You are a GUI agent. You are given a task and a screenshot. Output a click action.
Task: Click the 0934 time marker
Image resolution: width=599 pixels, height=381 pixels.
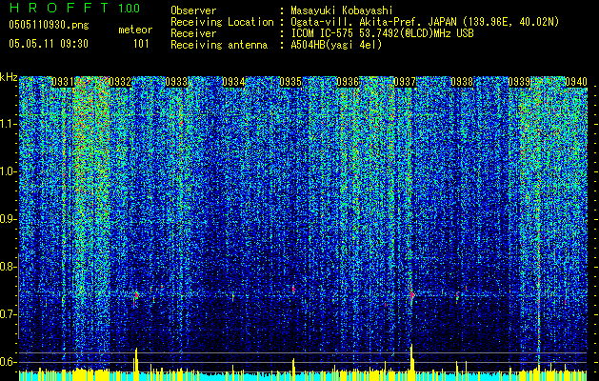click(x=234, y=82)
